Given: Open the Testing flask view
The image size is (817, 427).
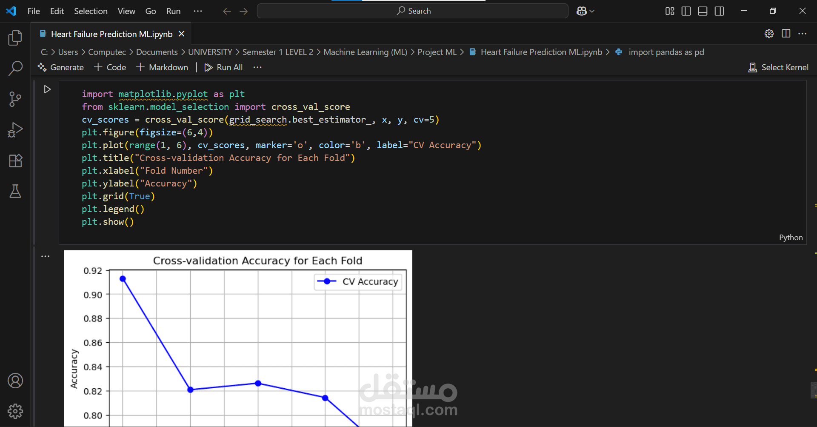Looking at the screenshot, I should 15,192.
